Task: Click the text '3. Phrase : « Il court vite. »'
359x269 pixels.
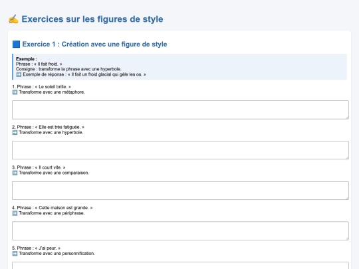Action: point(39,167)
